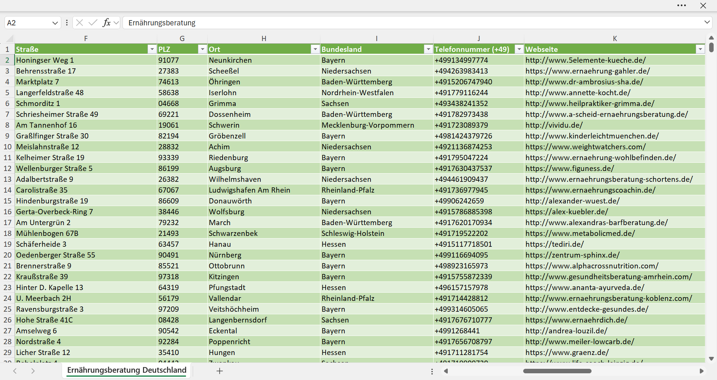717x380 pixels.
Task: Click the Insert Function fx icon
Action: (x=106, y=23)
